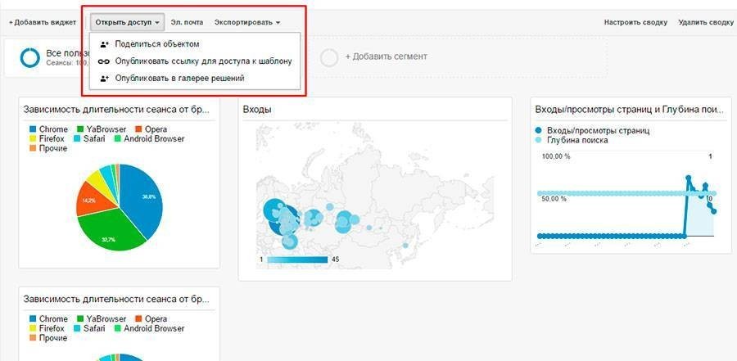This screenshot has height=361, width=737.
Task: Click the Все пользователи segment label
Action: pos(69,53)
